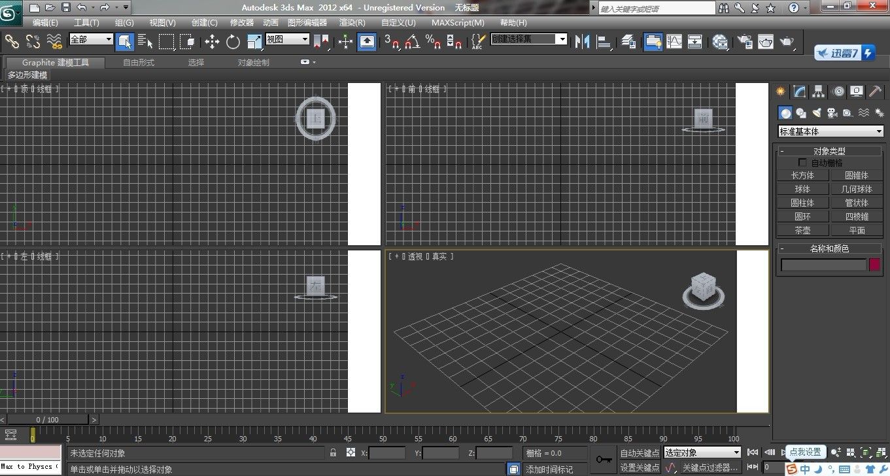Click the object name input field

(x=823, y=265)
